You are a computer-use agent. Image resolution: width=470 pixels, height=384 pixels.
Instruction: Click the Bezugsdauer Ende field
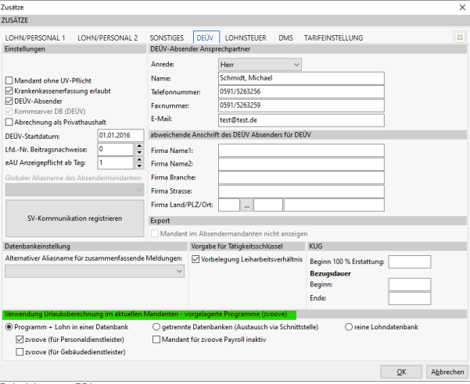point(410,298)
